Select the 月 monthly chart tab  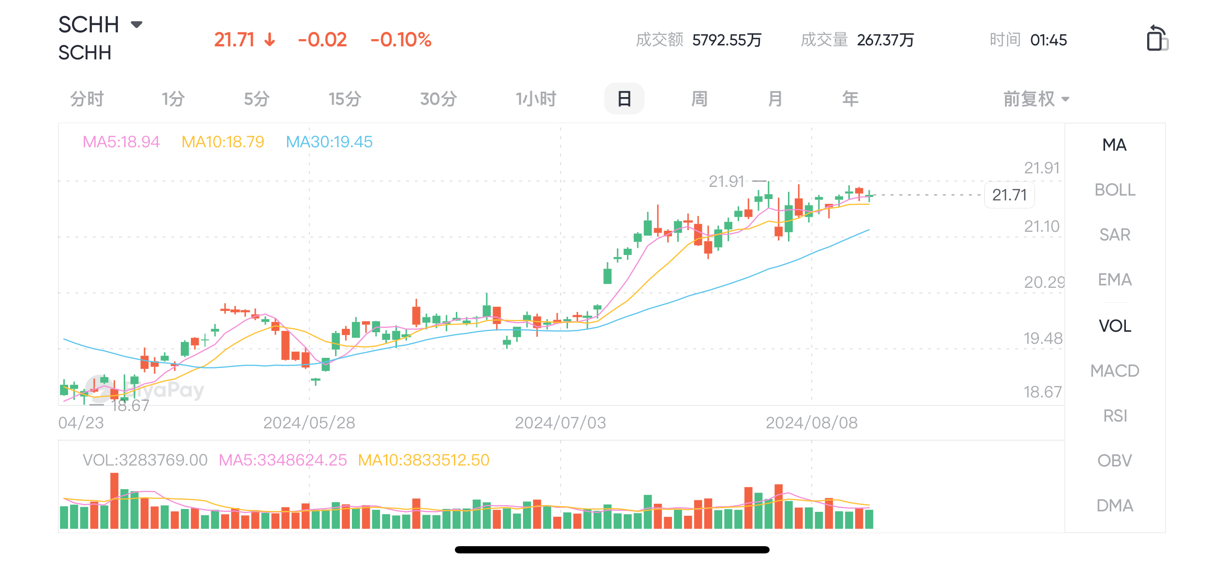point(775,99)
